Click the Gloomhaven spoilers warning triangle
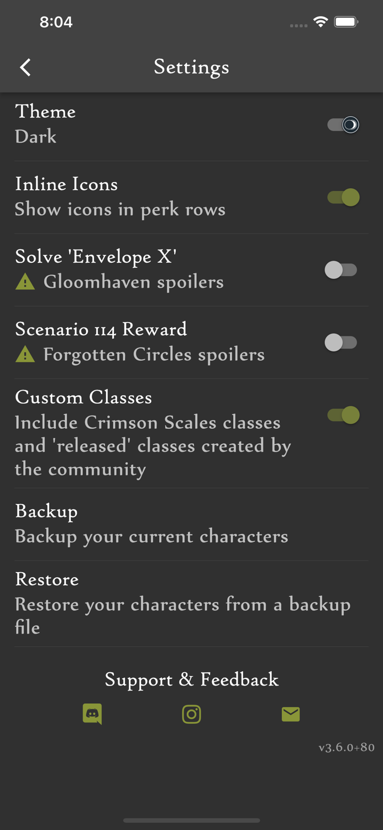383x830 pixels. [25, 282]
